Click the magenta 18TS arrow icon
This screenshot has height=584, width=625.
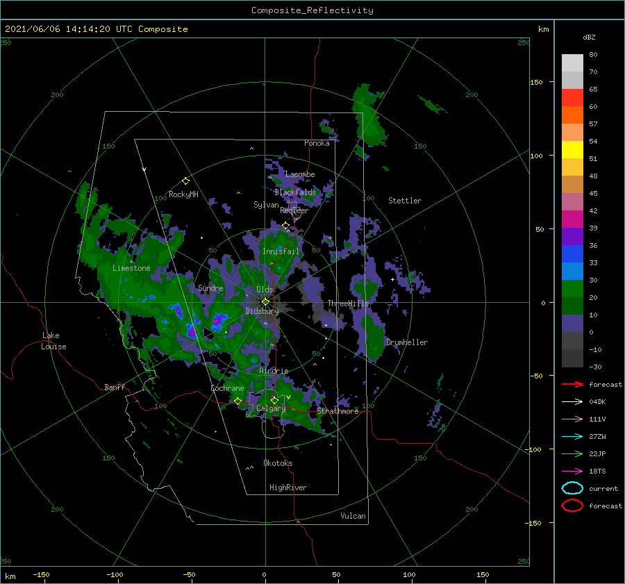[572, 472]
